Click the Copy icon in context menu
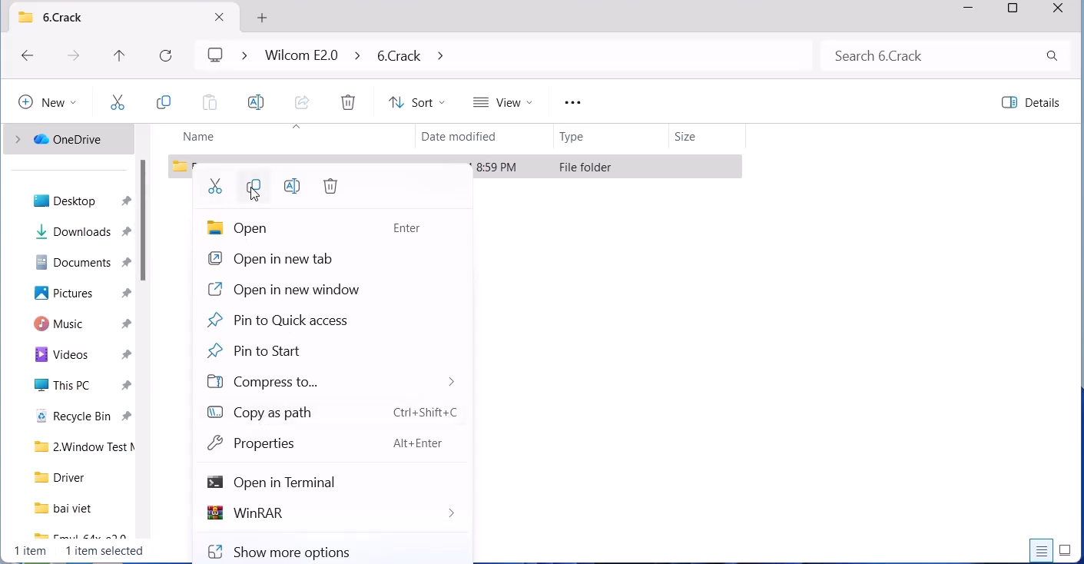The width and height of the screenshot is (1084, 564). click(254, 187)
